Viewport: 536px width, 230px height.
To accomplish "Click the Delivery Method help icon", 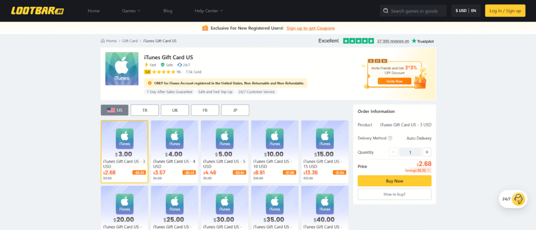I will [x=390, y=138].
